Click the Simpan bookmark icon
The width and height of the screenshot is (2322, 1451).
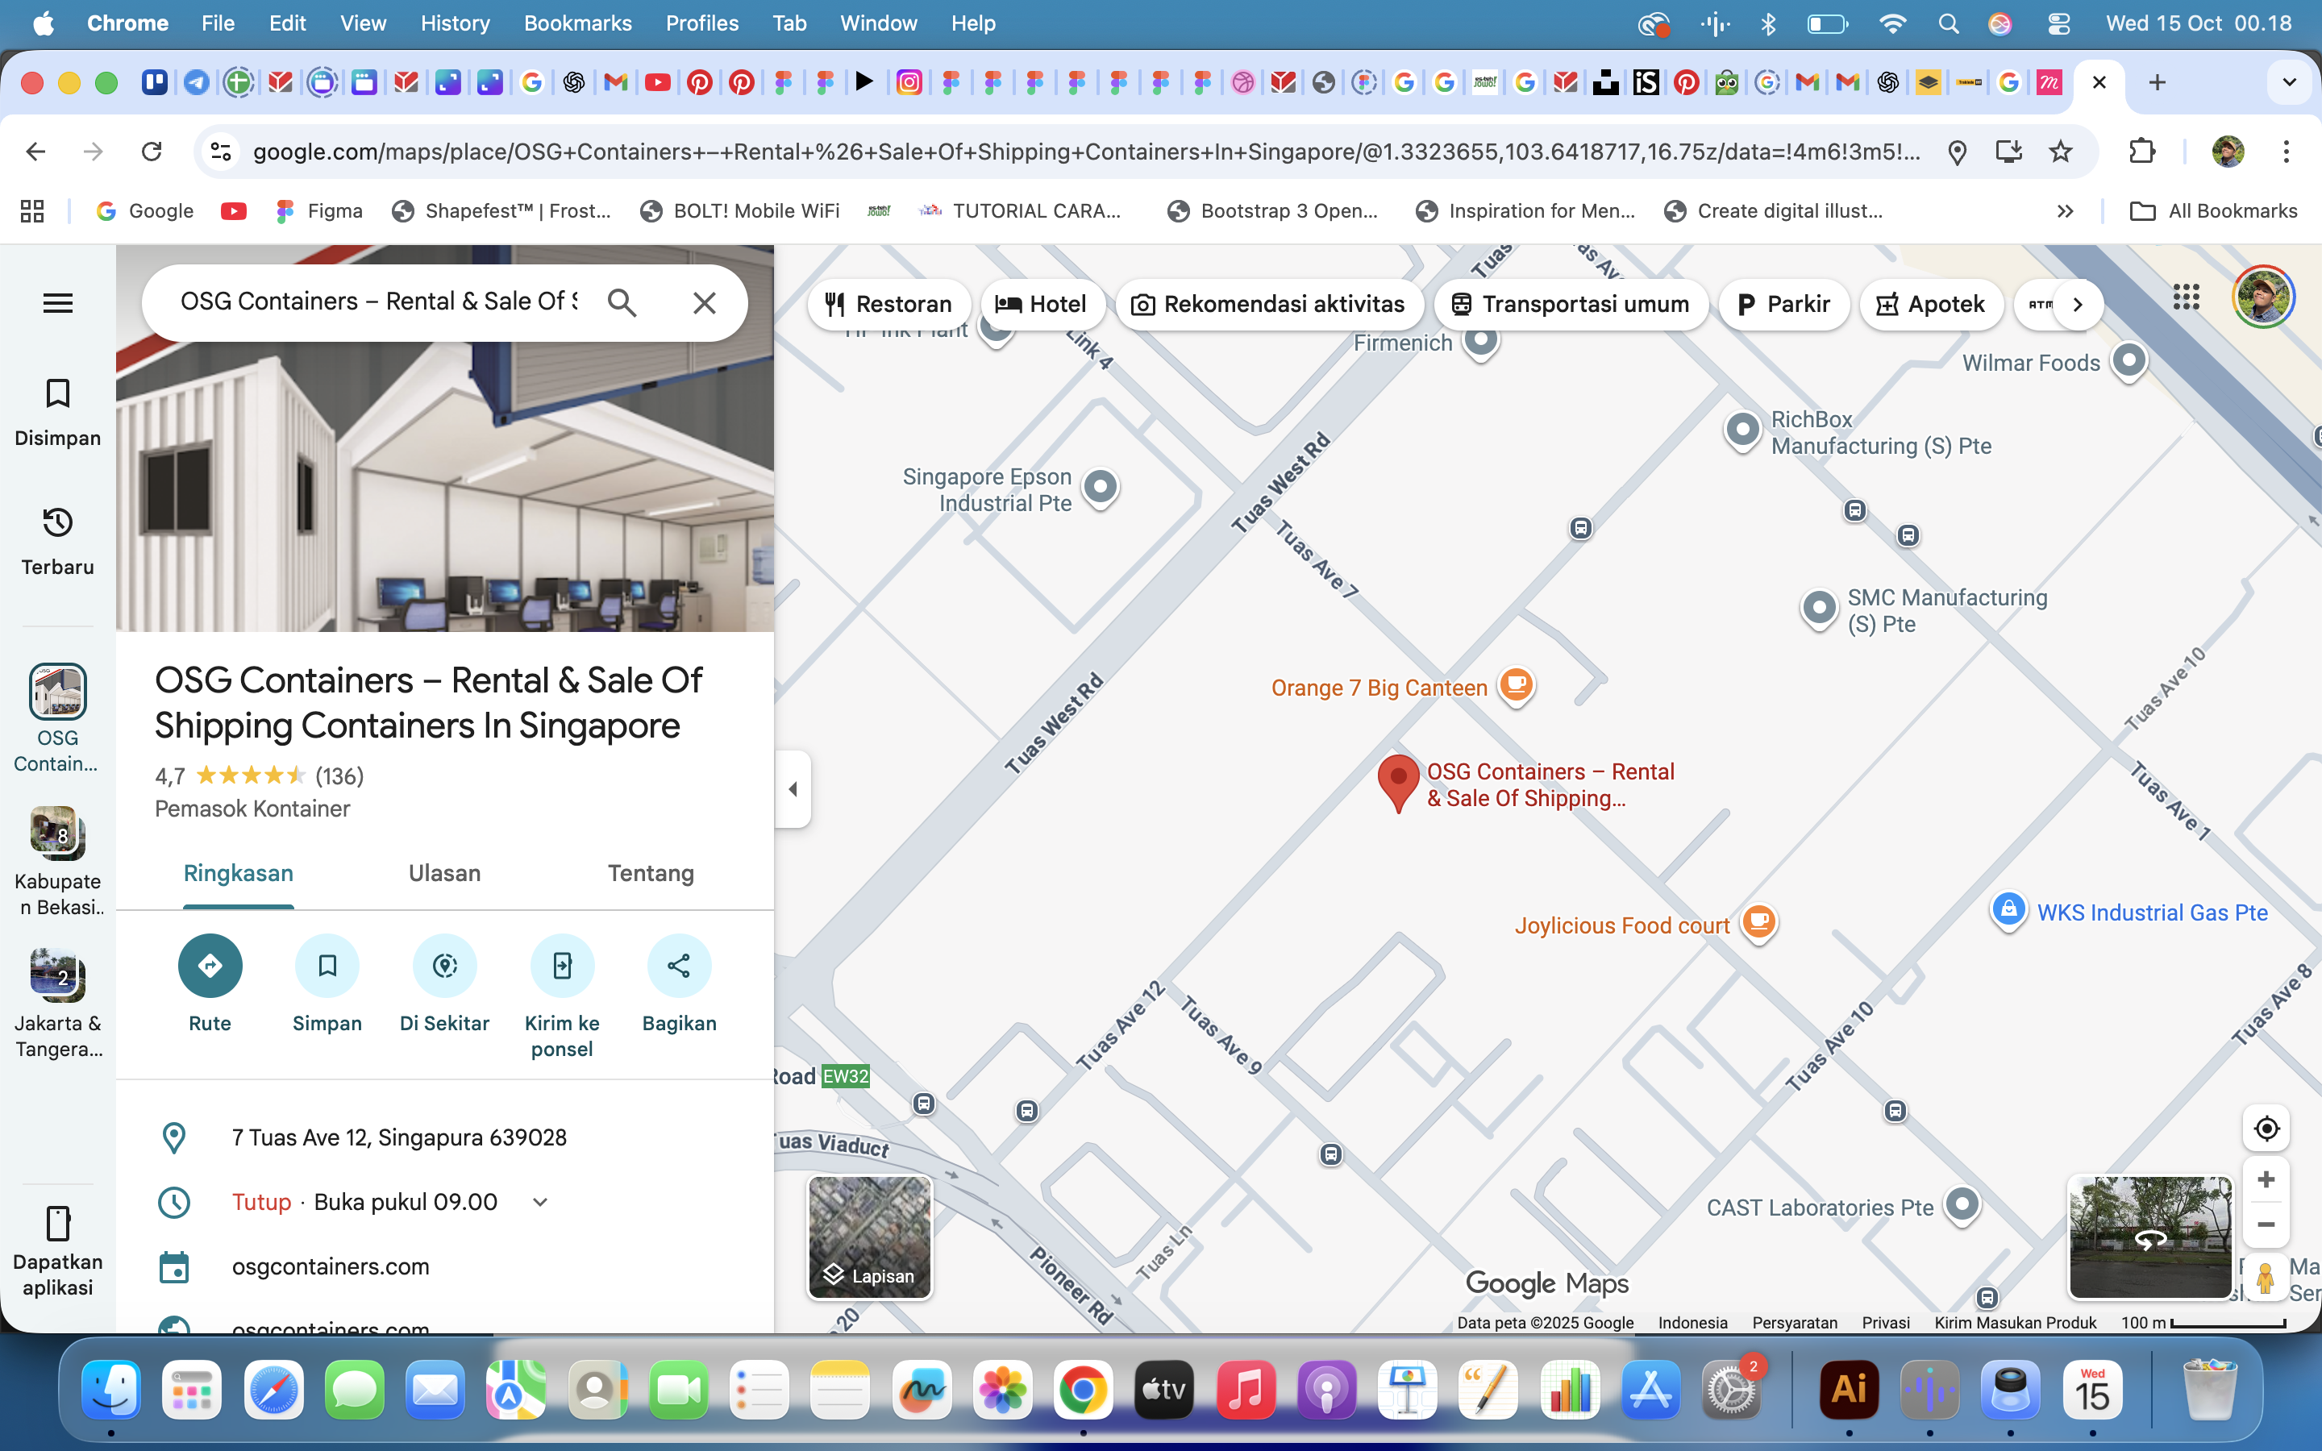[x=327, y=967]
